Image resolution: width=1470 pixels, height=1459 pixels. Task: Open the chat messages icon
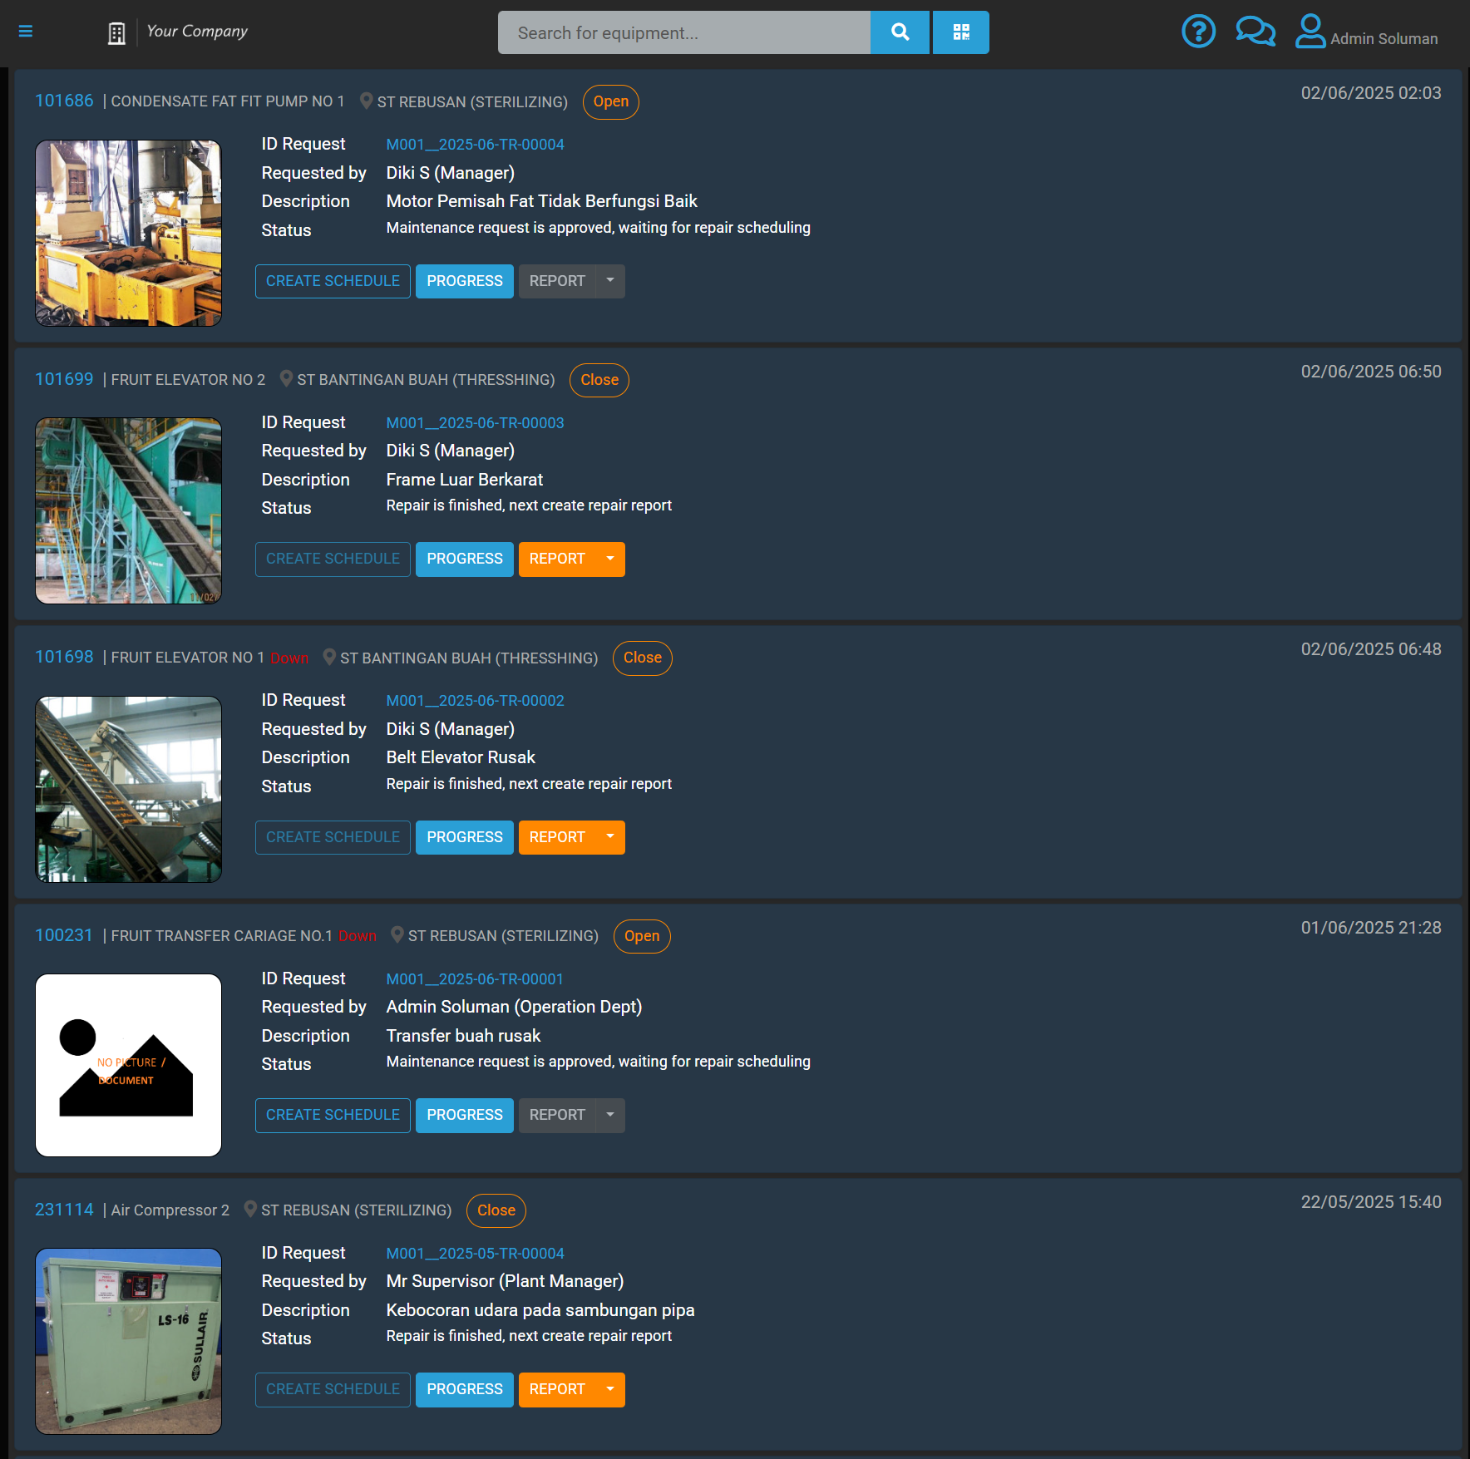1255,32
